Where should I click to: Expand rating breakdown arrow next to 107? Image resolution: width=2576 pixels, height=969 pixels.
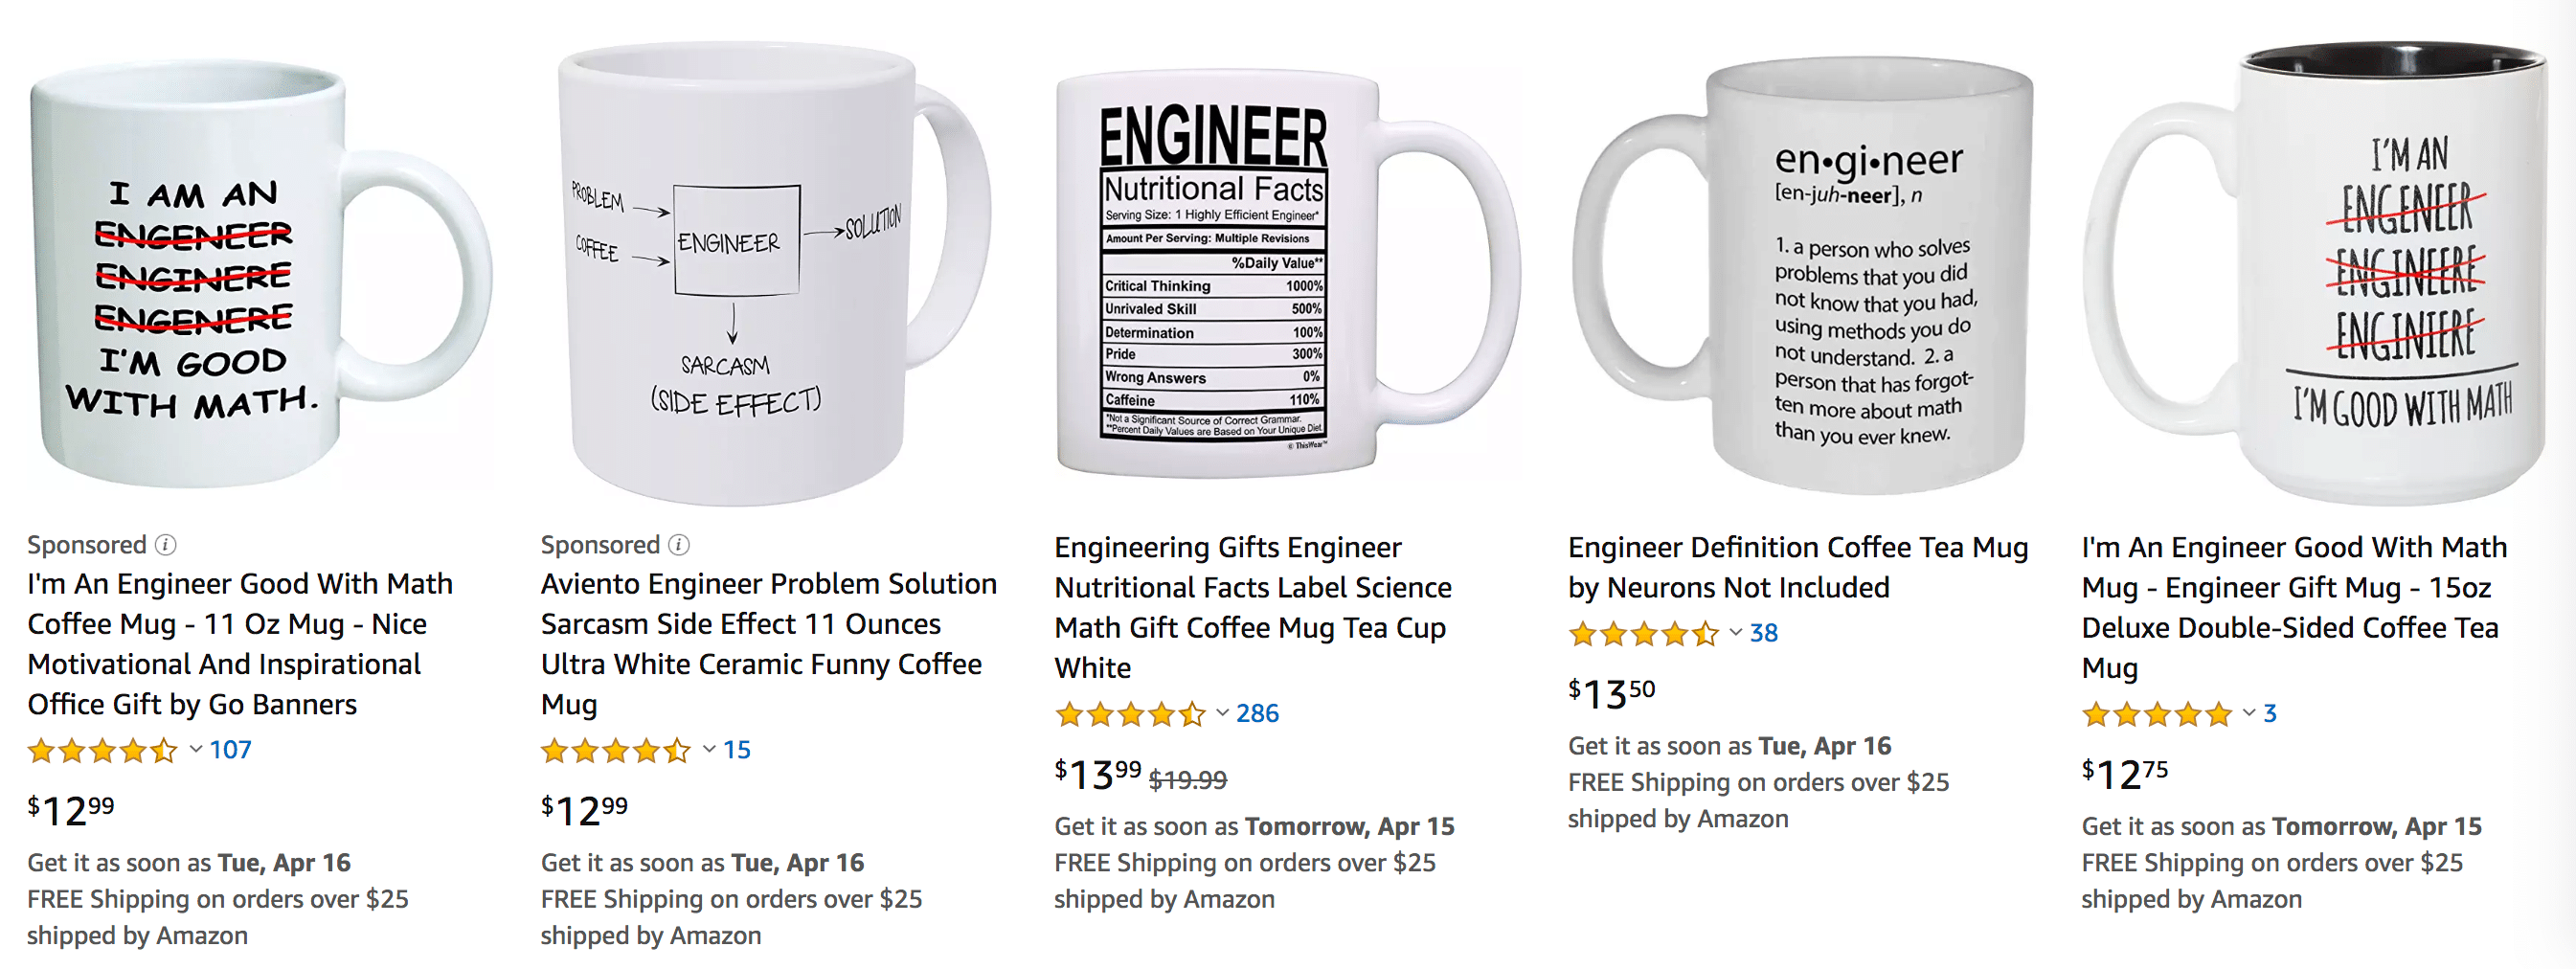[196, 749]
